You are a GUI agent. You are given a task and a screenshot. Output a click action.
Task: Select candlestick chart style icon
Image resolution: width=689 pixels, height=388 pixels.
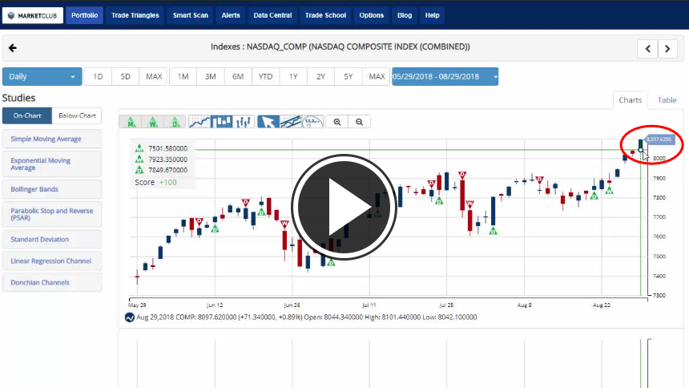[222, 122]
